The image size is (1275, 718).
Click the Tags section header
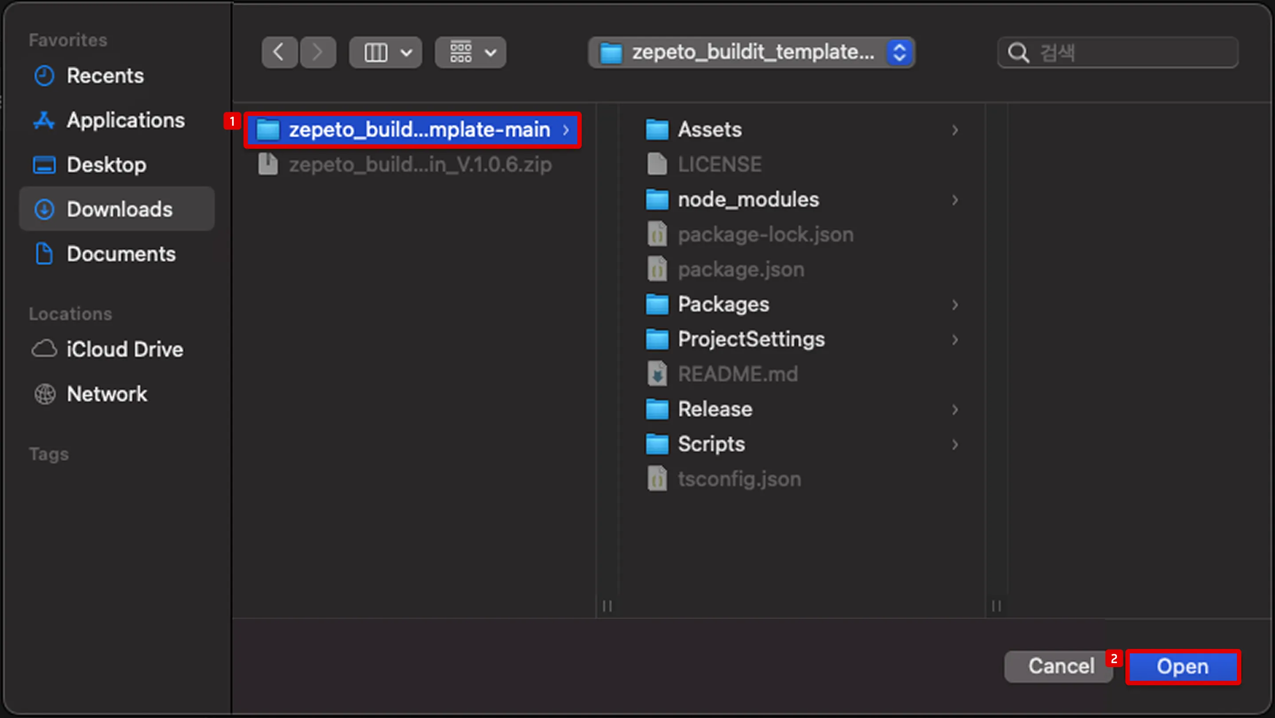(x=49, y=454)
